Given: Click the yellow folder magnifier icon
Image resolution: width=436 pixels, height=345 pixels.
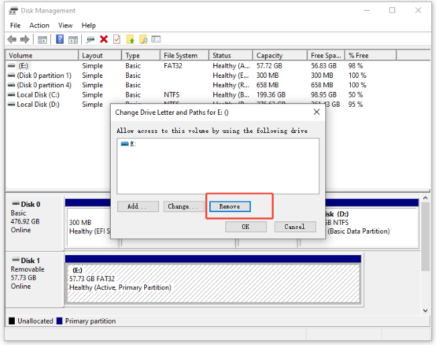Looking at the screenshot, I should (143, 39).
